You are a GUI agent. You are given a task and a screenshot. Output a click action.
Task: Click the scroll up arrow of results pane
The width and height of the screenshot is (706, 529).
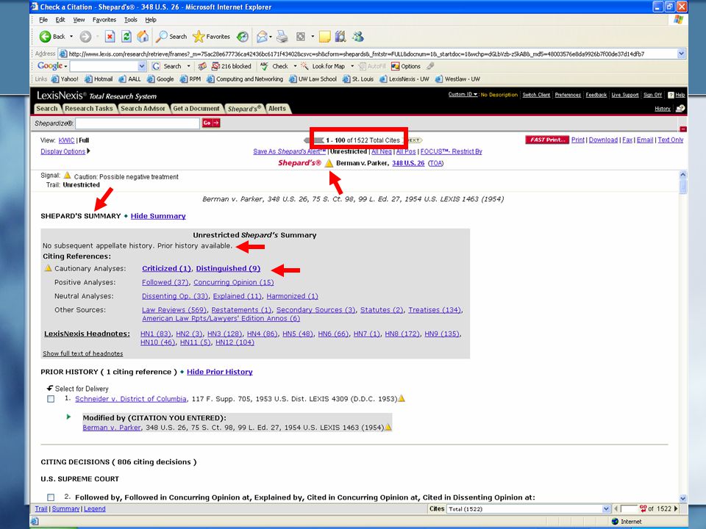tap(683, 175)
